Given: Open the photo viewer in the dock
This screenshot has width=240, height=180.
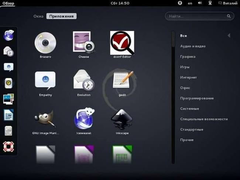Looking at the screenshot, I should [x=8, y=99].
